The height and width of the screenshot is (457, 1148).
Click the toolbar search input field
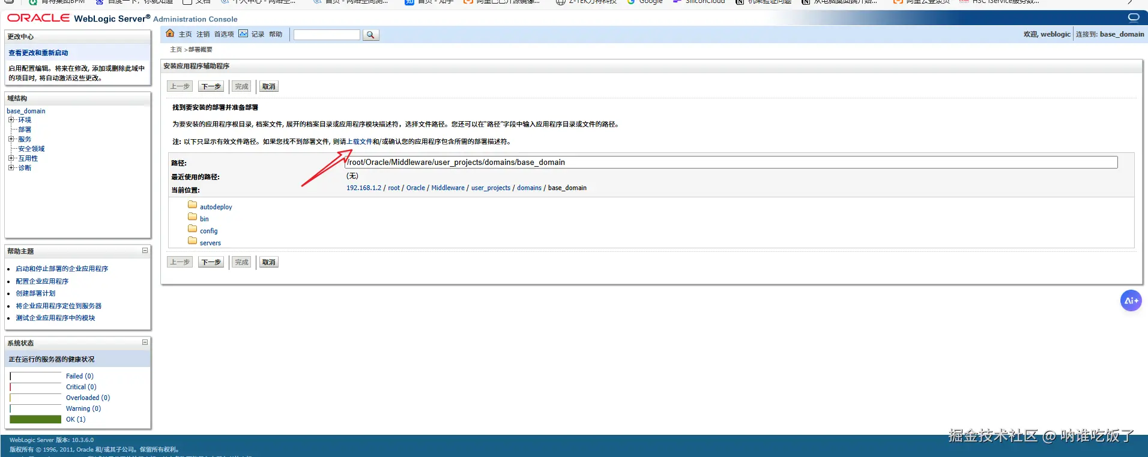[327, 35]
